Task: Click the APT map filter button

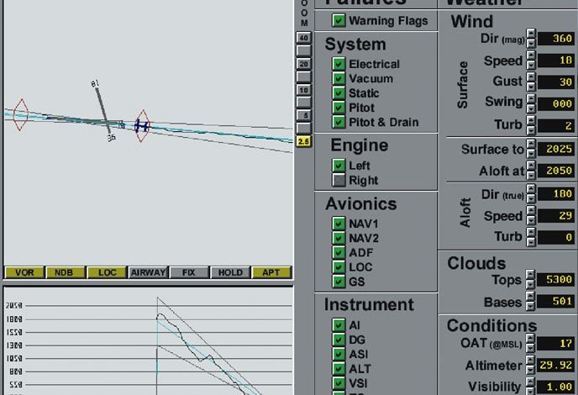Action: 271,272
